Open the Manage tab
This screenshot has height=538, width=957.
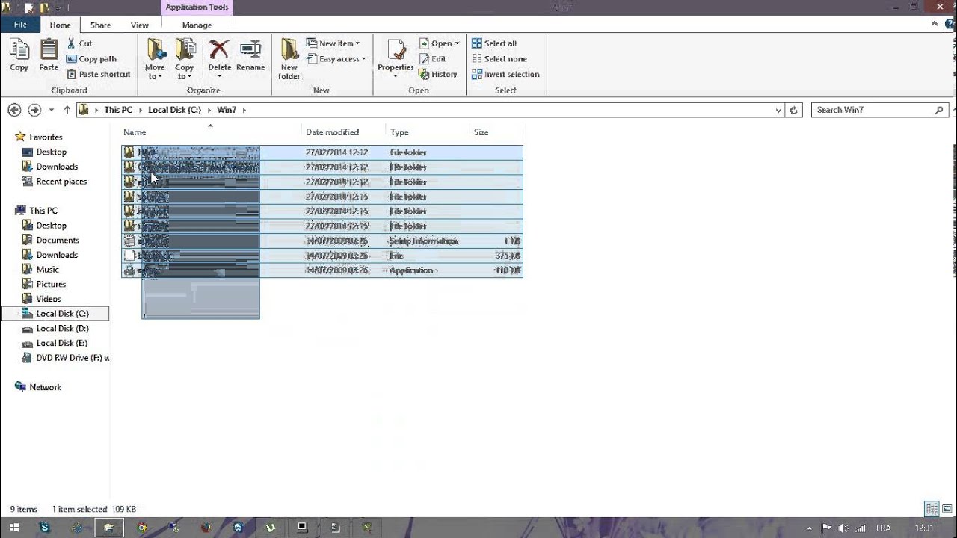[197, 25]
